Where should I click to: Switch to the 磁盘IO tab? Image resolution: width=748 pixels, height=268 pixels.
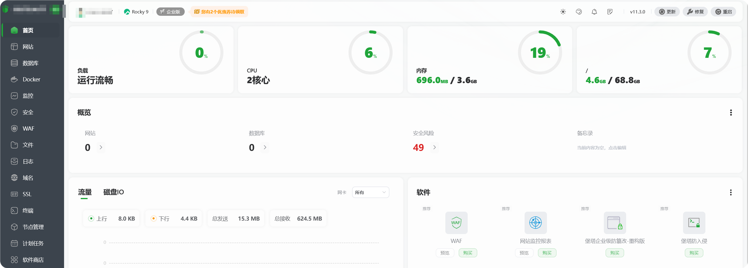[x=113, y=192]
